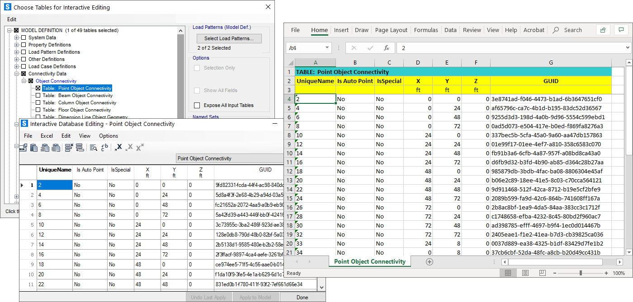Enable the Expose All Input Tables checkbox
633x302 pixels.
197,105
